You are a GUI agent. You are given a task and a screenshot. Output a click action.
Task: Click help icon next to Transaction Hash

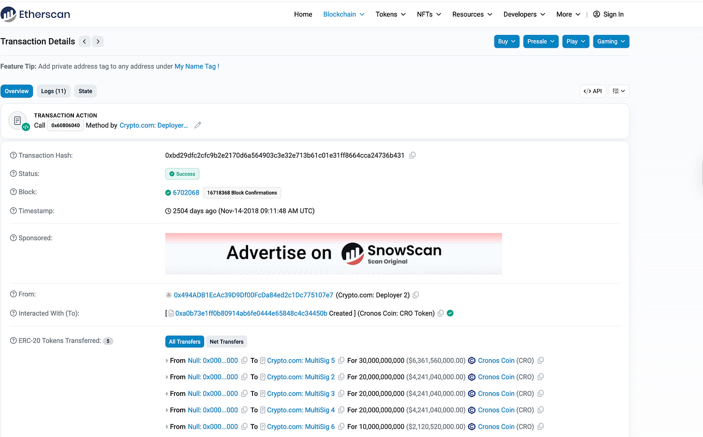pos(14,155)
